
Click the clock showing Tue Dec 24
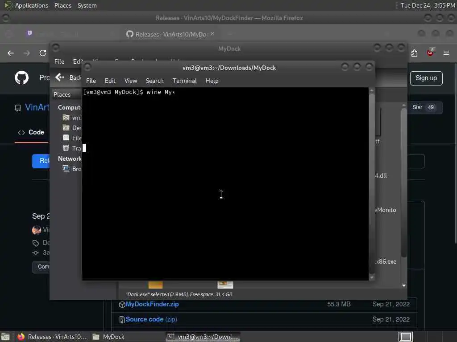(428, 5)
